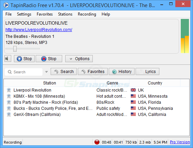Click the UK flag icon
Screen dimensions: 193x148
pos(133,90)
